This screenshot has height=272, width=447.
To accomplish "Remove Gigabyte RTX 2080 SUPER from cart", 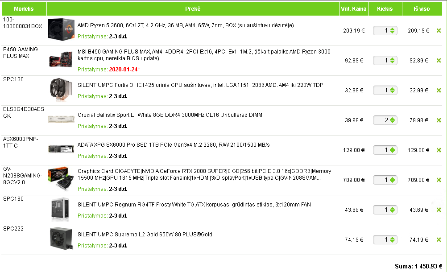I will 439,180.
